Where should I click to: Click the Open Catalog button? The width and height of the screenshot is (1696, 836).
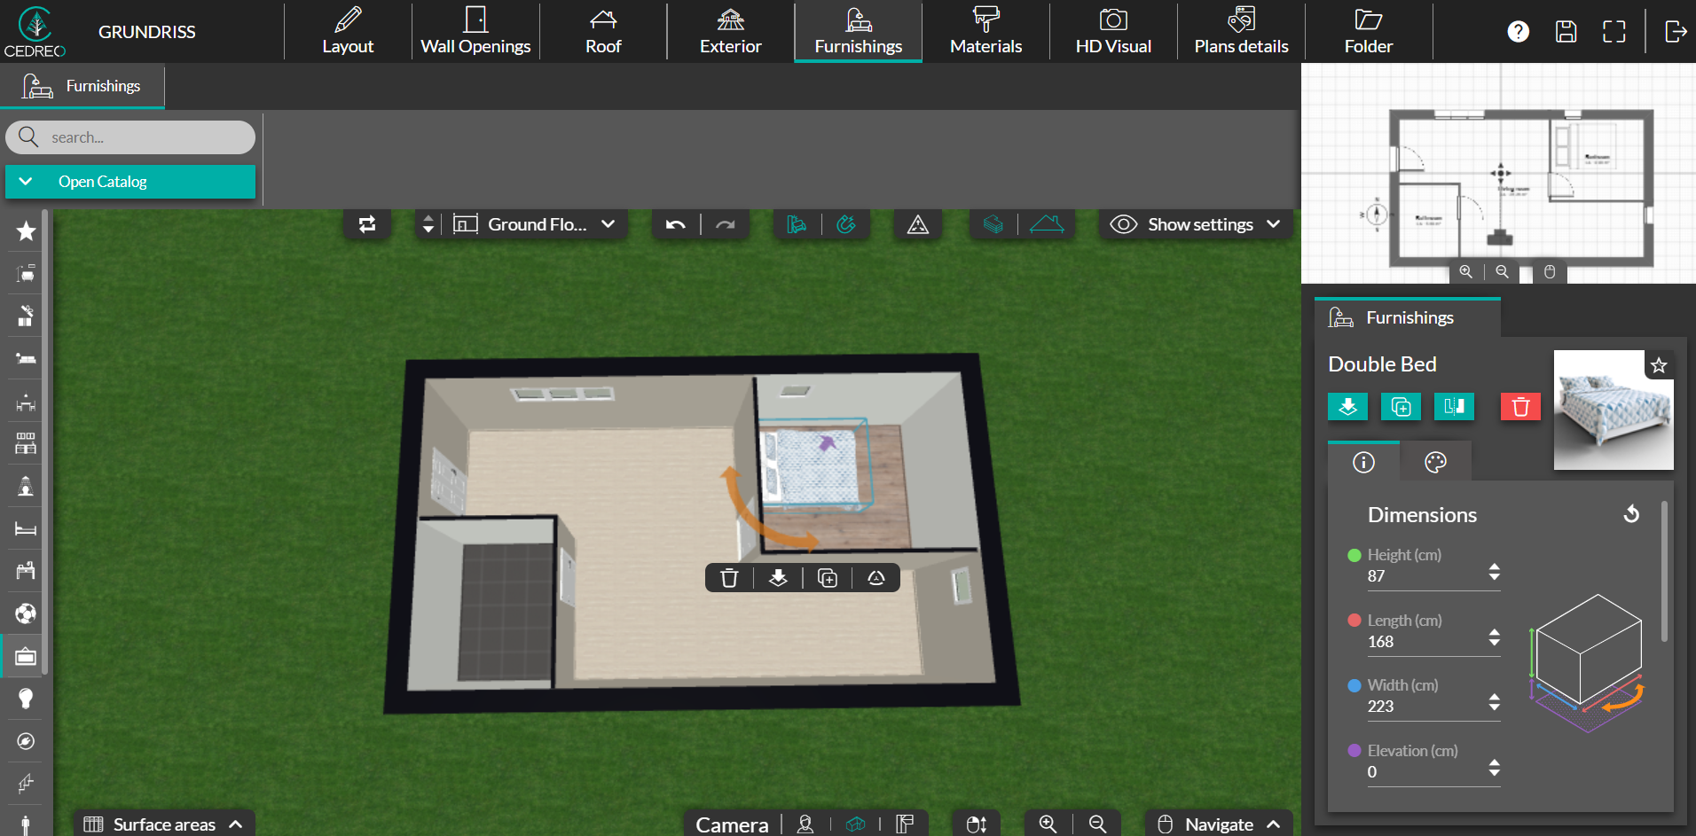click(130, 182)
